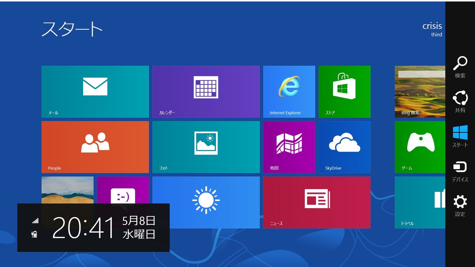Click the battery status icon
475x267 pixels.
pyautogui.click(x=35, y=234)
